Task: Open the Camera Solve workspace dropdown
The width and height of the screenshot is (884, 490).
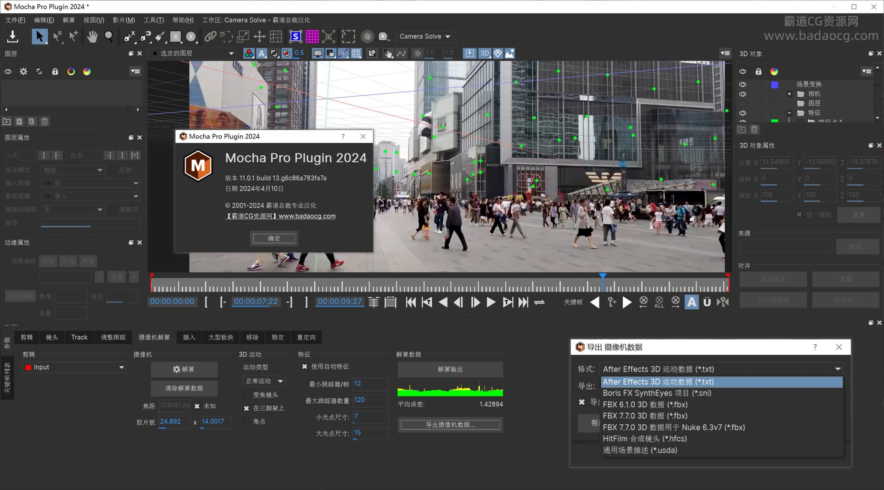Action: pos(425,36)
